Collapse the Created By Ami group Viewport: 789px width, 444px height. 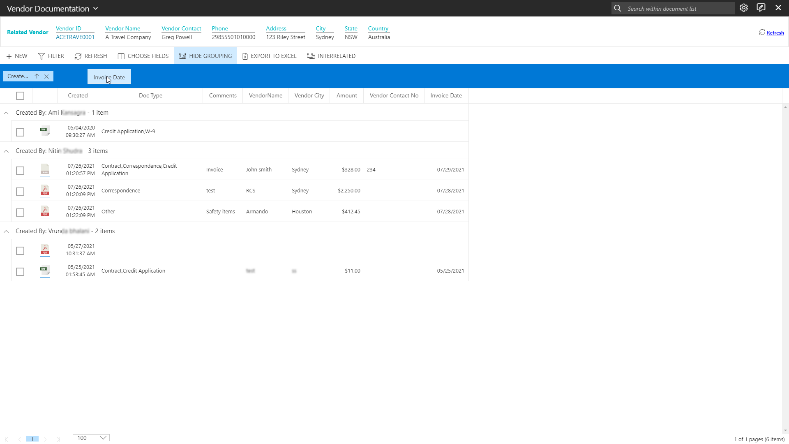click(x=6, y=113)
